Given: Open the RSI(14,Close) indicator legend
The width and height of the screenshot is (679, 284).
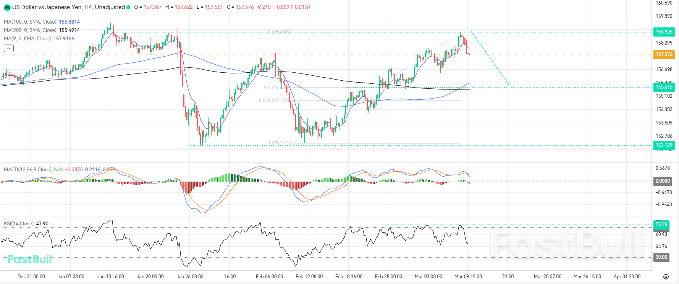Looking at the screenshot, I should 19,224.
